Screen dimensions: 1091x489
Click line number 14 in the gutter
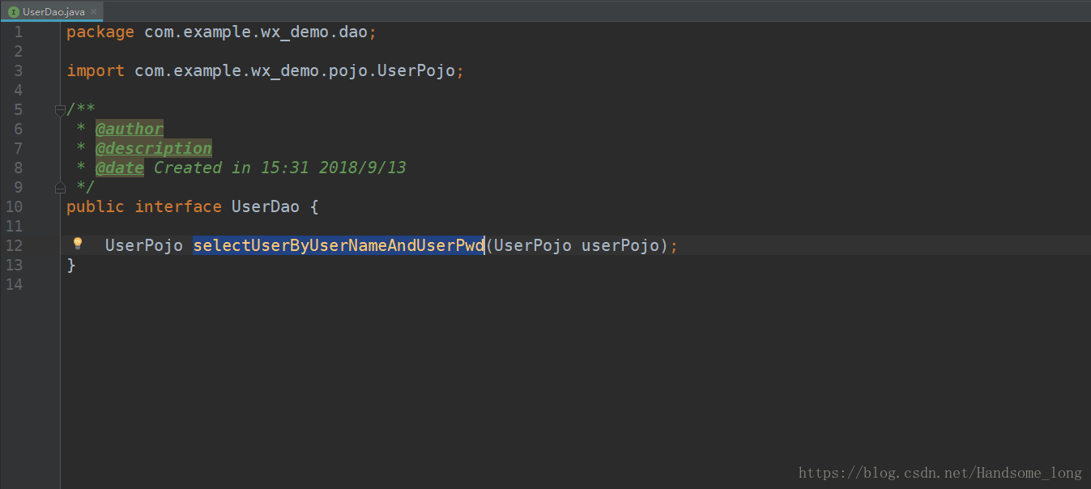click(x=13, y=284)
